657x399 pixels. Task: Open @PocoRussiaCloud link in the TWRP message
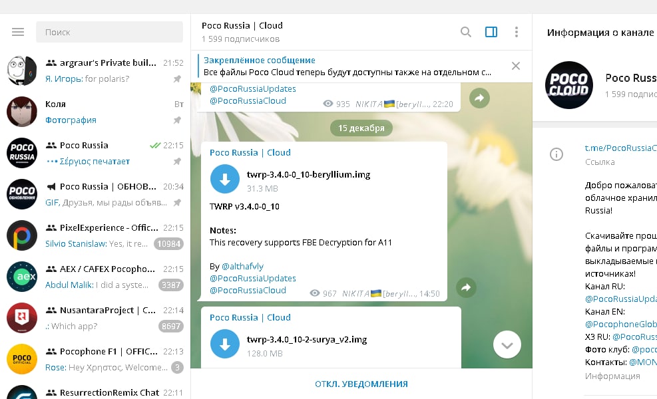point(248,290)
